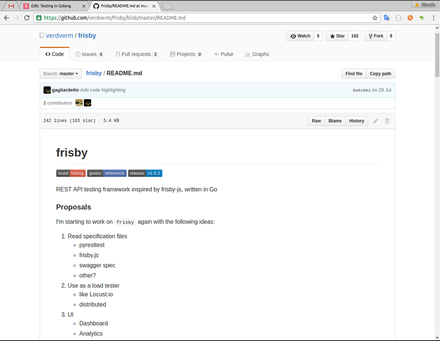440x341 pixels.
Task: Delete this file with trash icon
Action: [387, 121]
